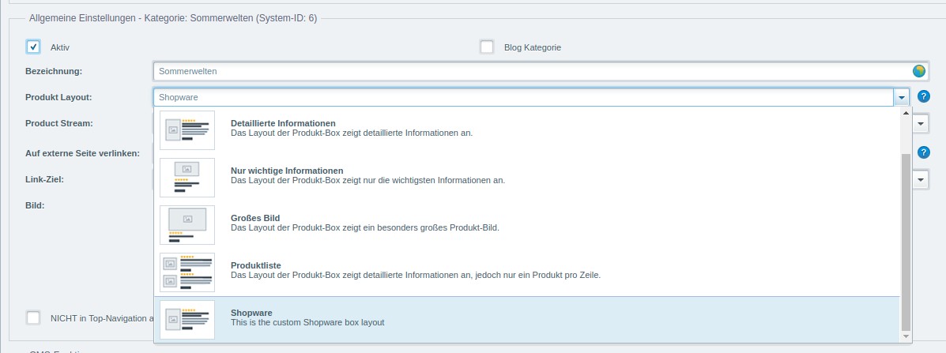Click the Produktliste layout icon

(187, 272)
